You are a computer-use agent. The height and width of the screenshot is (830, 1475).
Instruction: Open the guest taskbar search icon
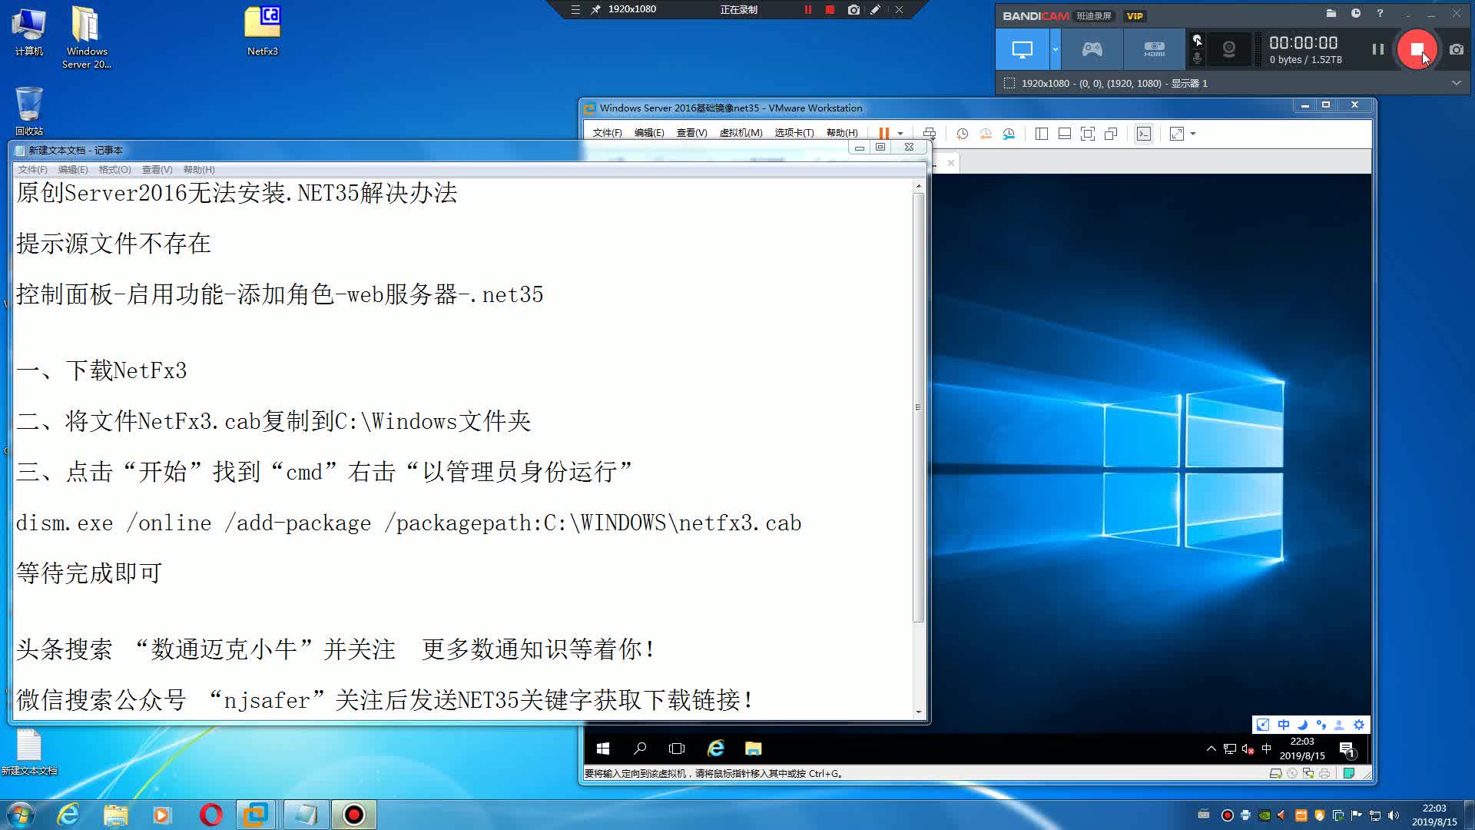tap(640, 749)
